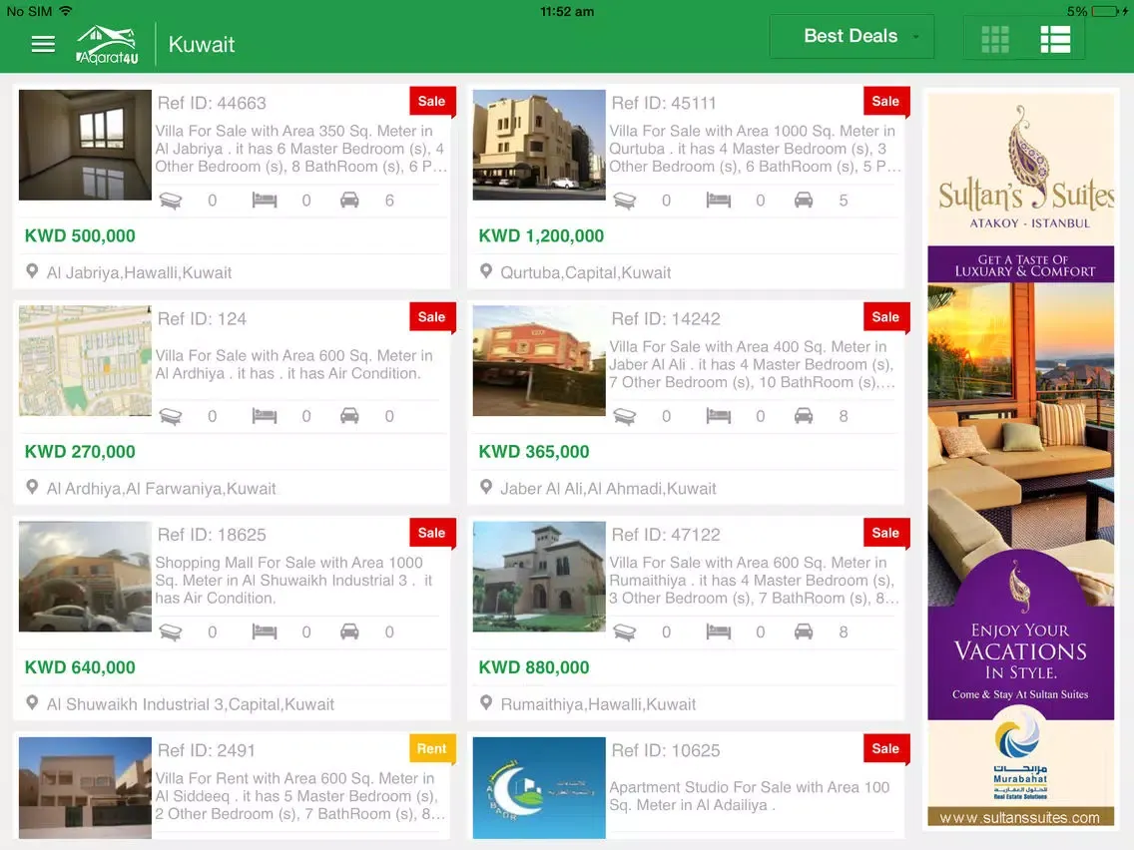Click bathtub icon in Ref ID 44663 listing
This screenshot has height=850, width=1134.
pos(171,201)
